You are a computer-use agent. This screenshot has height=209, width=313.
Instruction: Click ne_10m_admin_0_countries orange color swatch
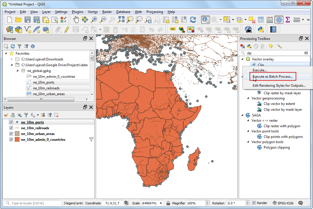(17, 140)
